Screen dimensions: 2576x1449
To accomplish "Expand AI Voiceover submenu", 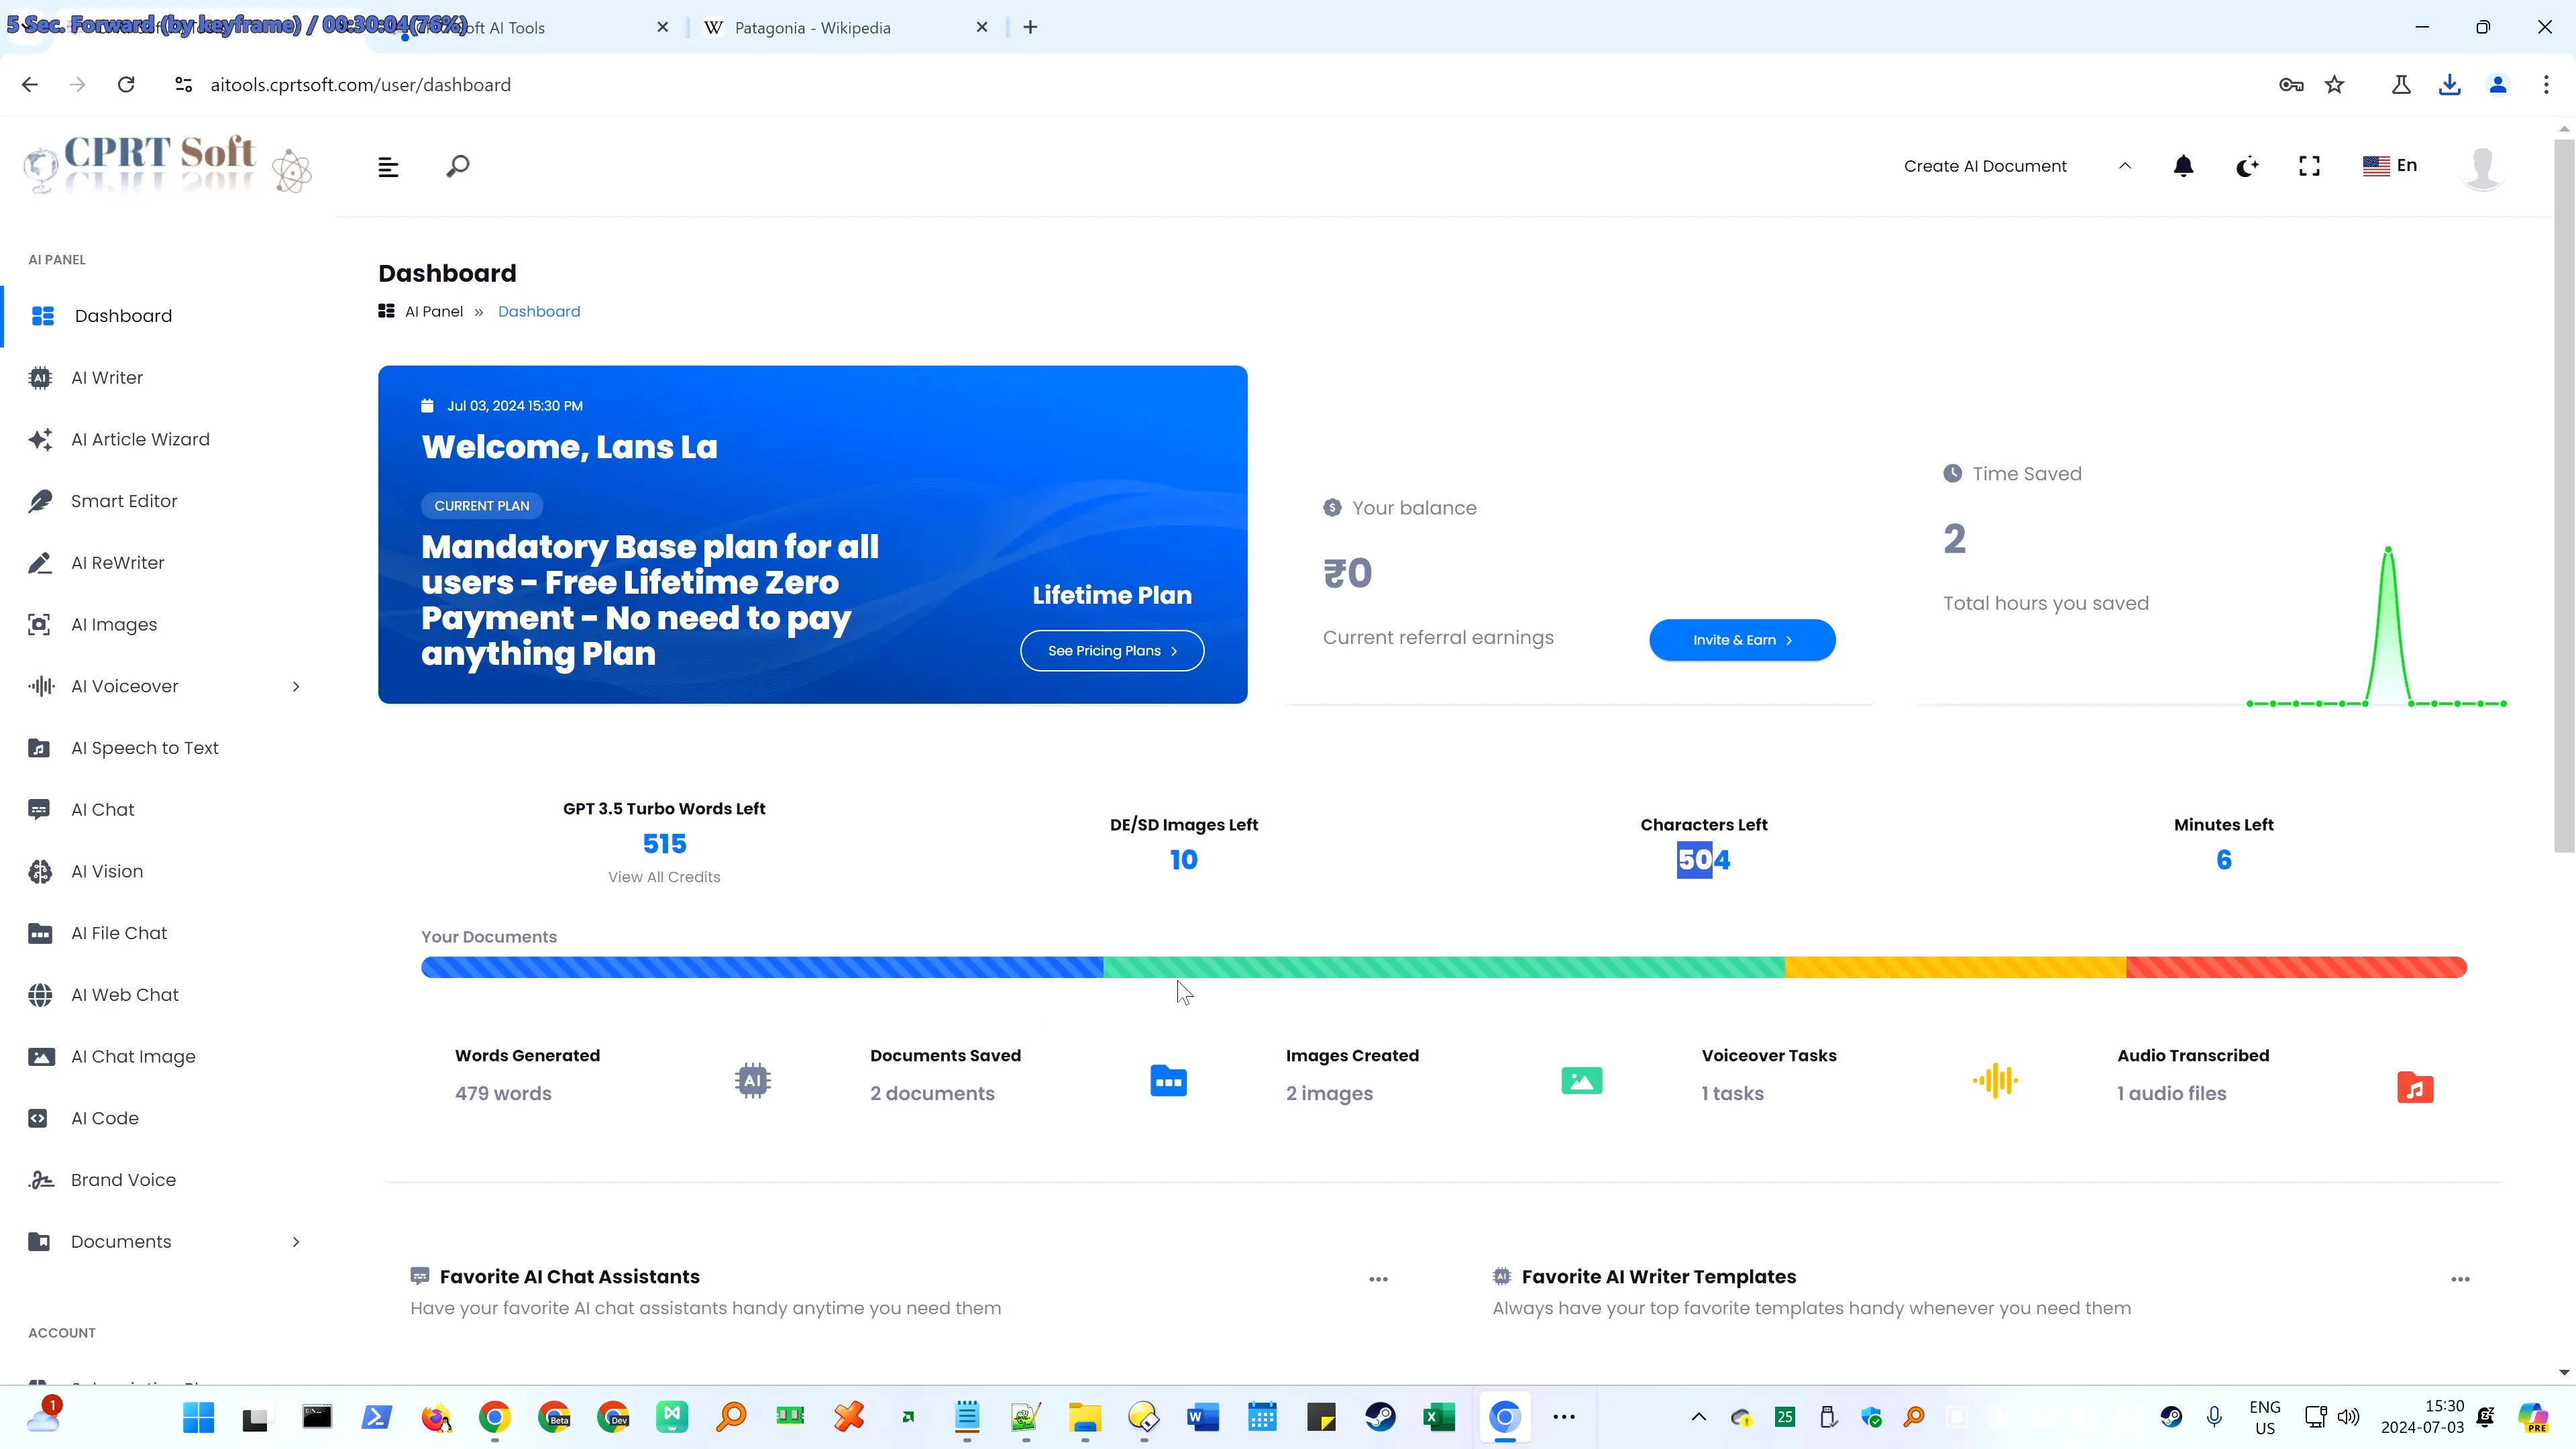I will 294,685.
